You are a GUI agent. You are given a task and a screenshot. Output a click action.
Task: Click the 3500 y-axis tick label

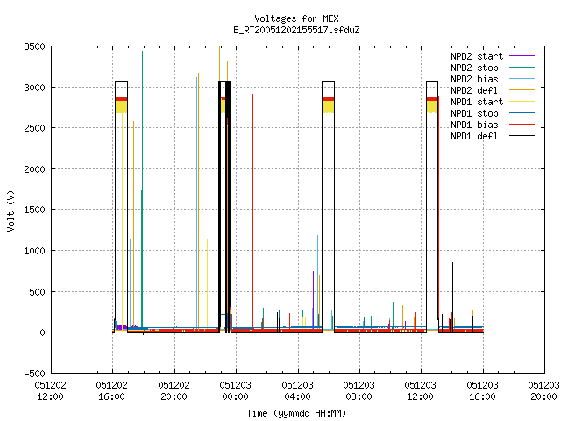pos(35,46)
